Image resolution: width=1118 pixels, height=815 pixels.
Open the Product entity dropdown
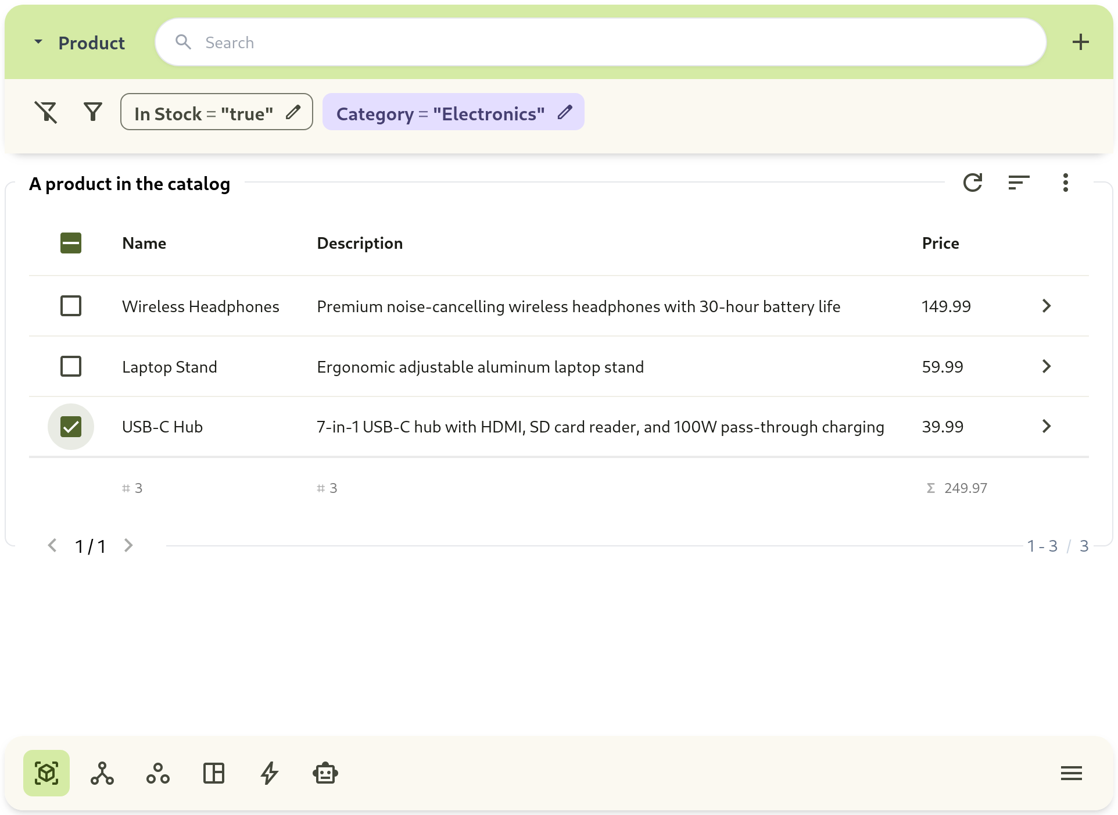[38, 41]
